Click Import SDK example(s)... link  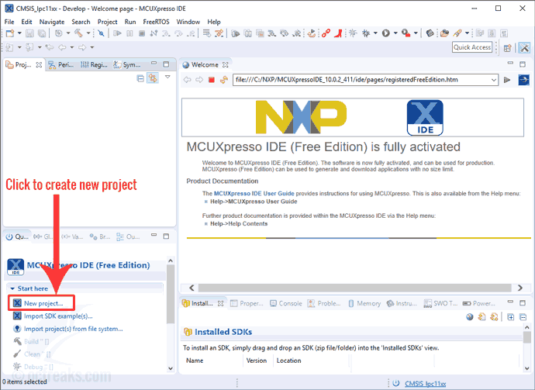point(58,316)
